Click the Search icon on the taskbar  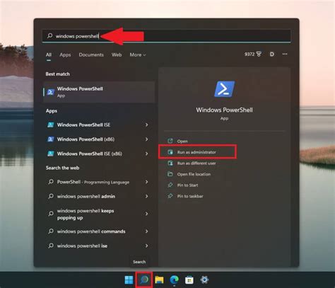(144, 280)
